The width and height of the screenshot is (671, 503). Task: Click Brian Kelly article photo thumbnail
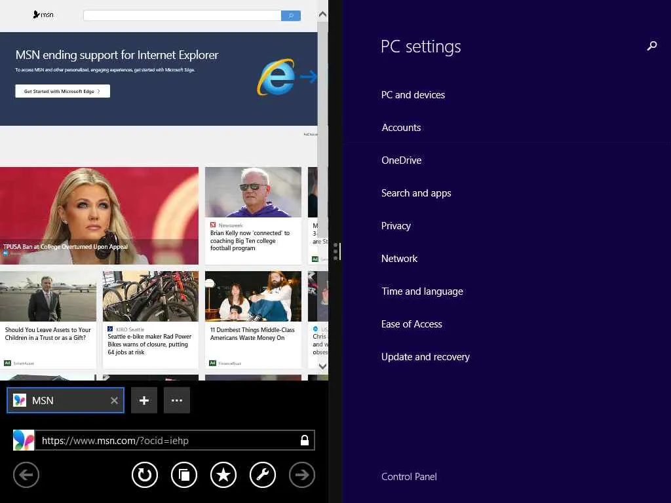[x=254, y=192]
